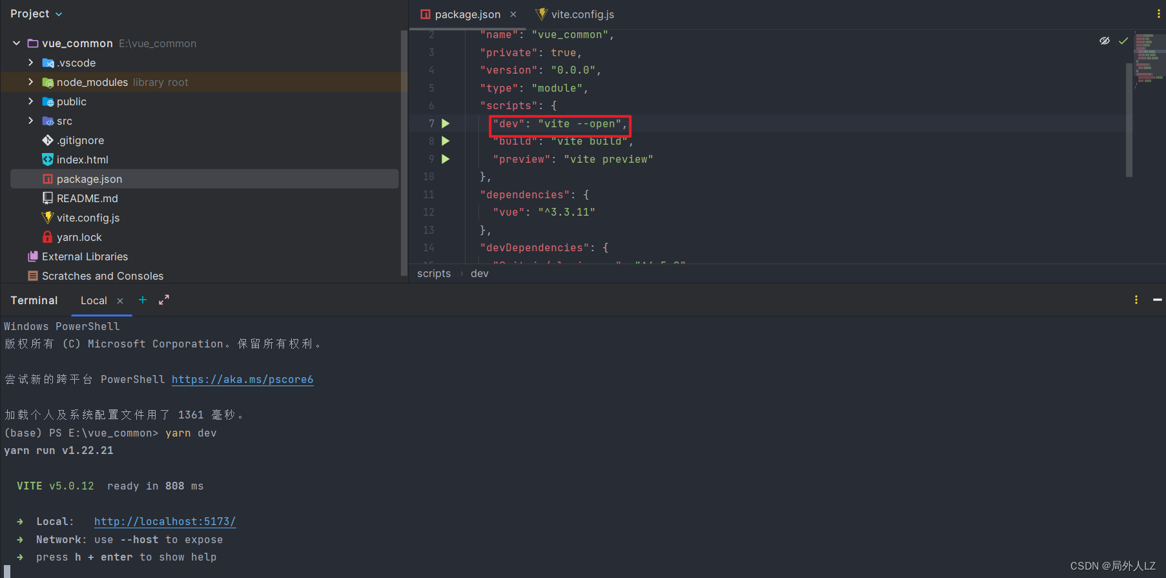Click the "yarn run v1.22.21" terminal line
This screenshot has height=578, width=1166.
(59, 451)
